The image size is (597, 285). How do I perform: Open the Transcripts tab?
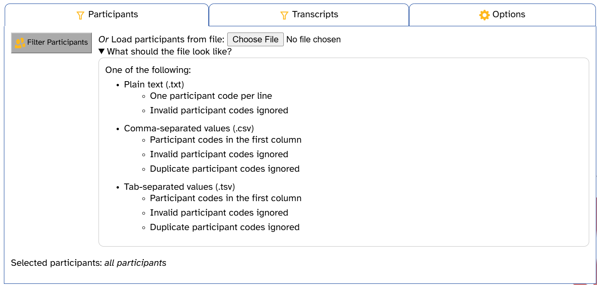[x=309, y=15]
